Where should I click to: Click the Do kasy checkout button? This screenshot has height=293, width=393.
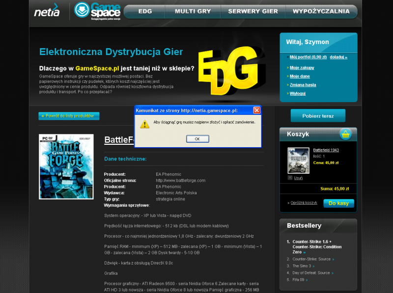pyautogui.click(x=338, y=203)
